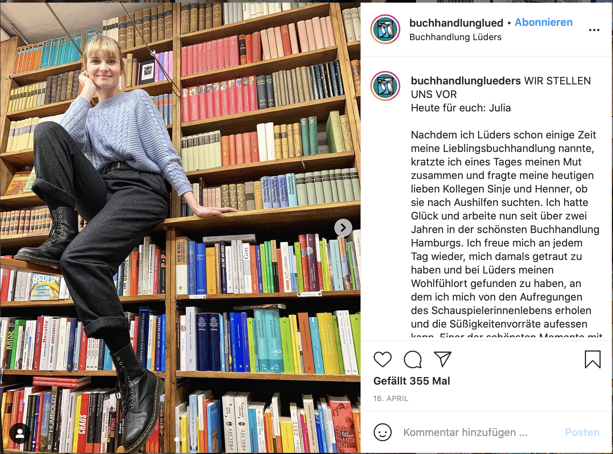Go to next photo with arrow
This screenshot has width=613, height=454.
343,227
